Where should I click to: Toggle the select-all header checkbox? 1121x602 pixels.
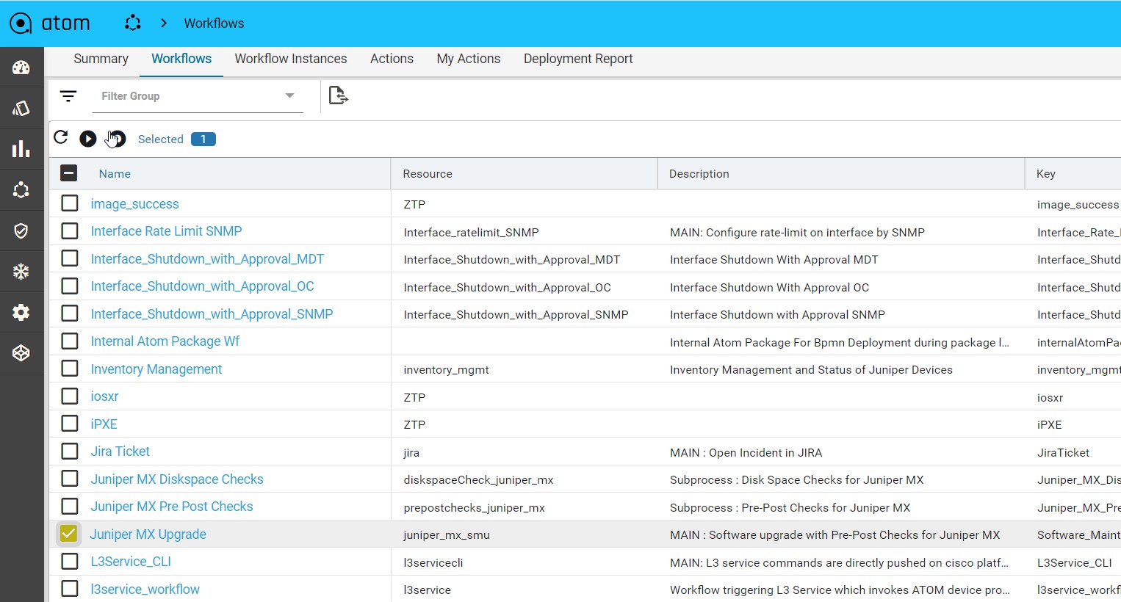(69, 173)
